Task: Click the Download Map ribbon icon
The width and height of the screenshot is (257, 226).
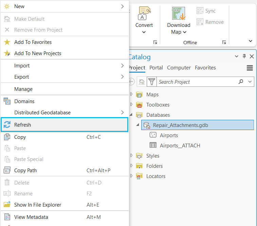Action: [179, 14]
